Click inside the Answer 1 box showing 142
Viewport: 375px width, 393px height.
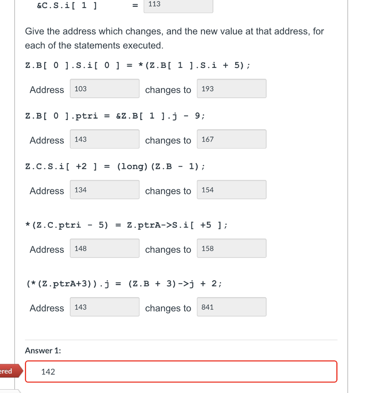pos(180,371)
